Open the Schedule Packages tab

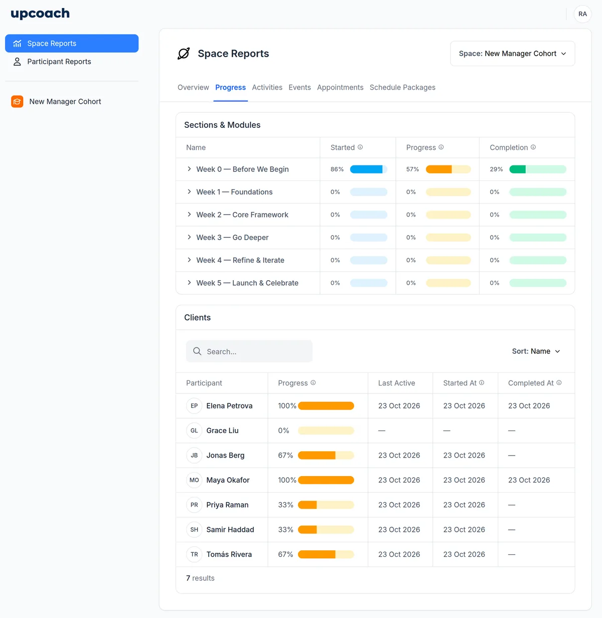point(402,87)
